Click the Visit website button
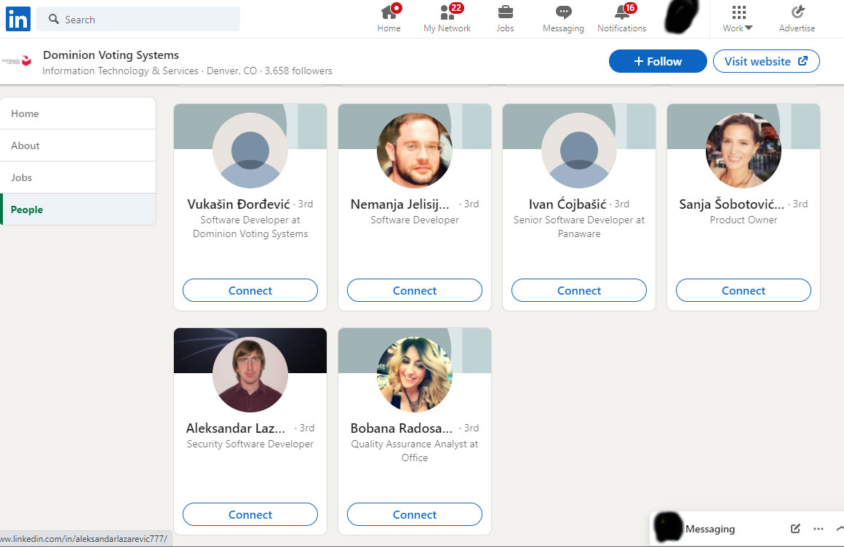 tap(766, 61)
